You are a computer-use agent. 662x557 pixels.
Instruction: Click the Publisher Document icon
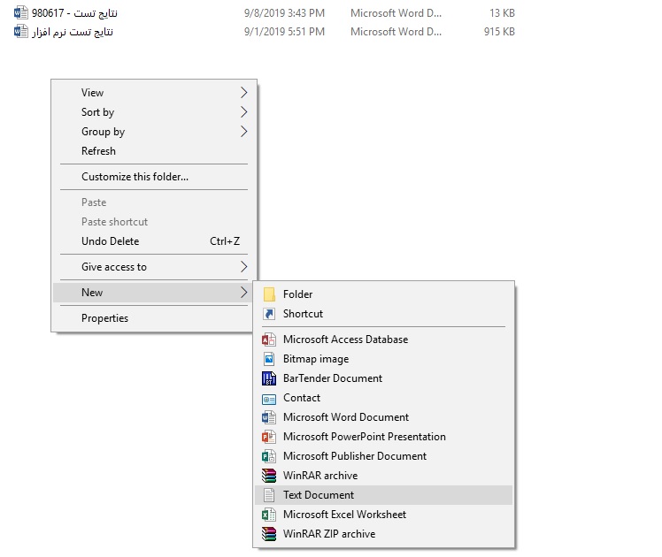269,456
